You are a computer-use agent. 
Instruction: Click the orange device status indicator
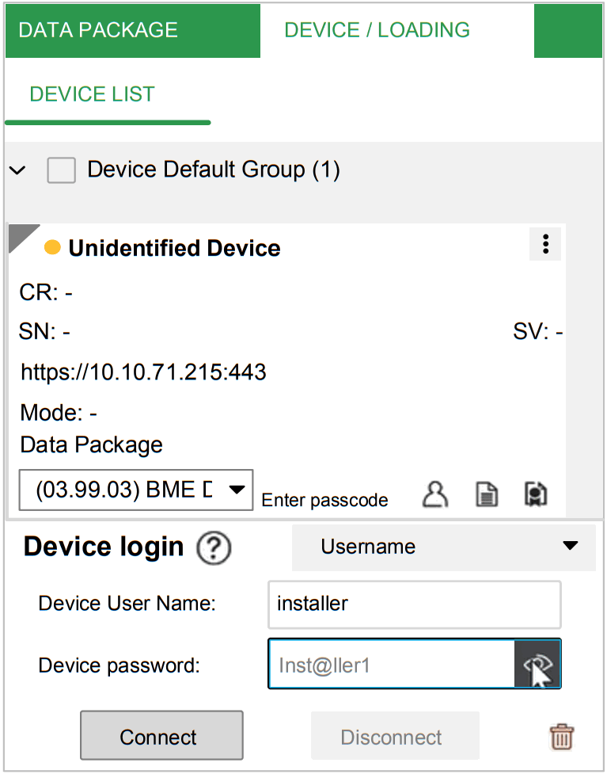(52, 247)
